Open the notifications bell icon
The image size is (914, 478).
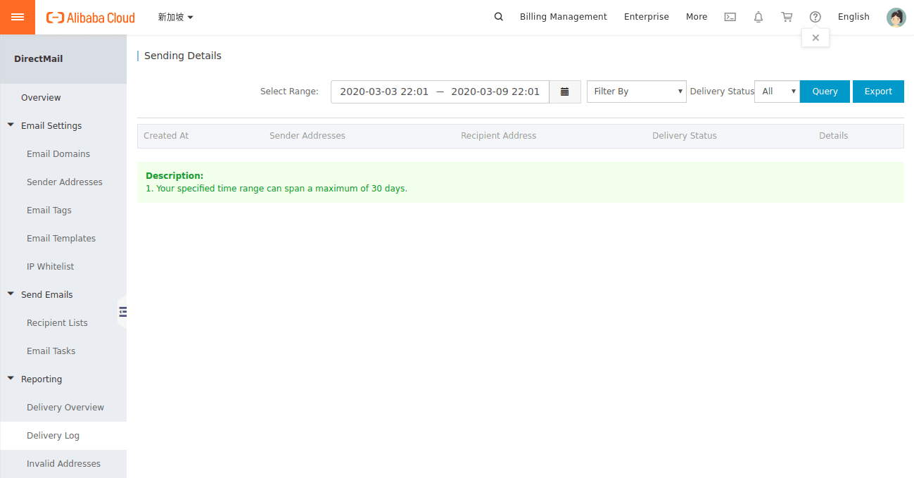coord(759,17)
